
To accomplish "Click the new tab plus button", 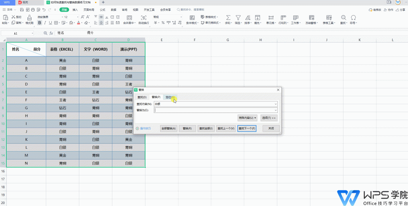I will click(103, 2).
